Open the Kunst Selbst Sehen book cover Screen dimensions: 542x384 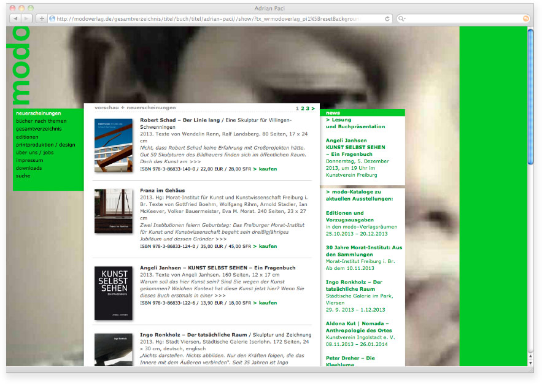tap(114, 293)
